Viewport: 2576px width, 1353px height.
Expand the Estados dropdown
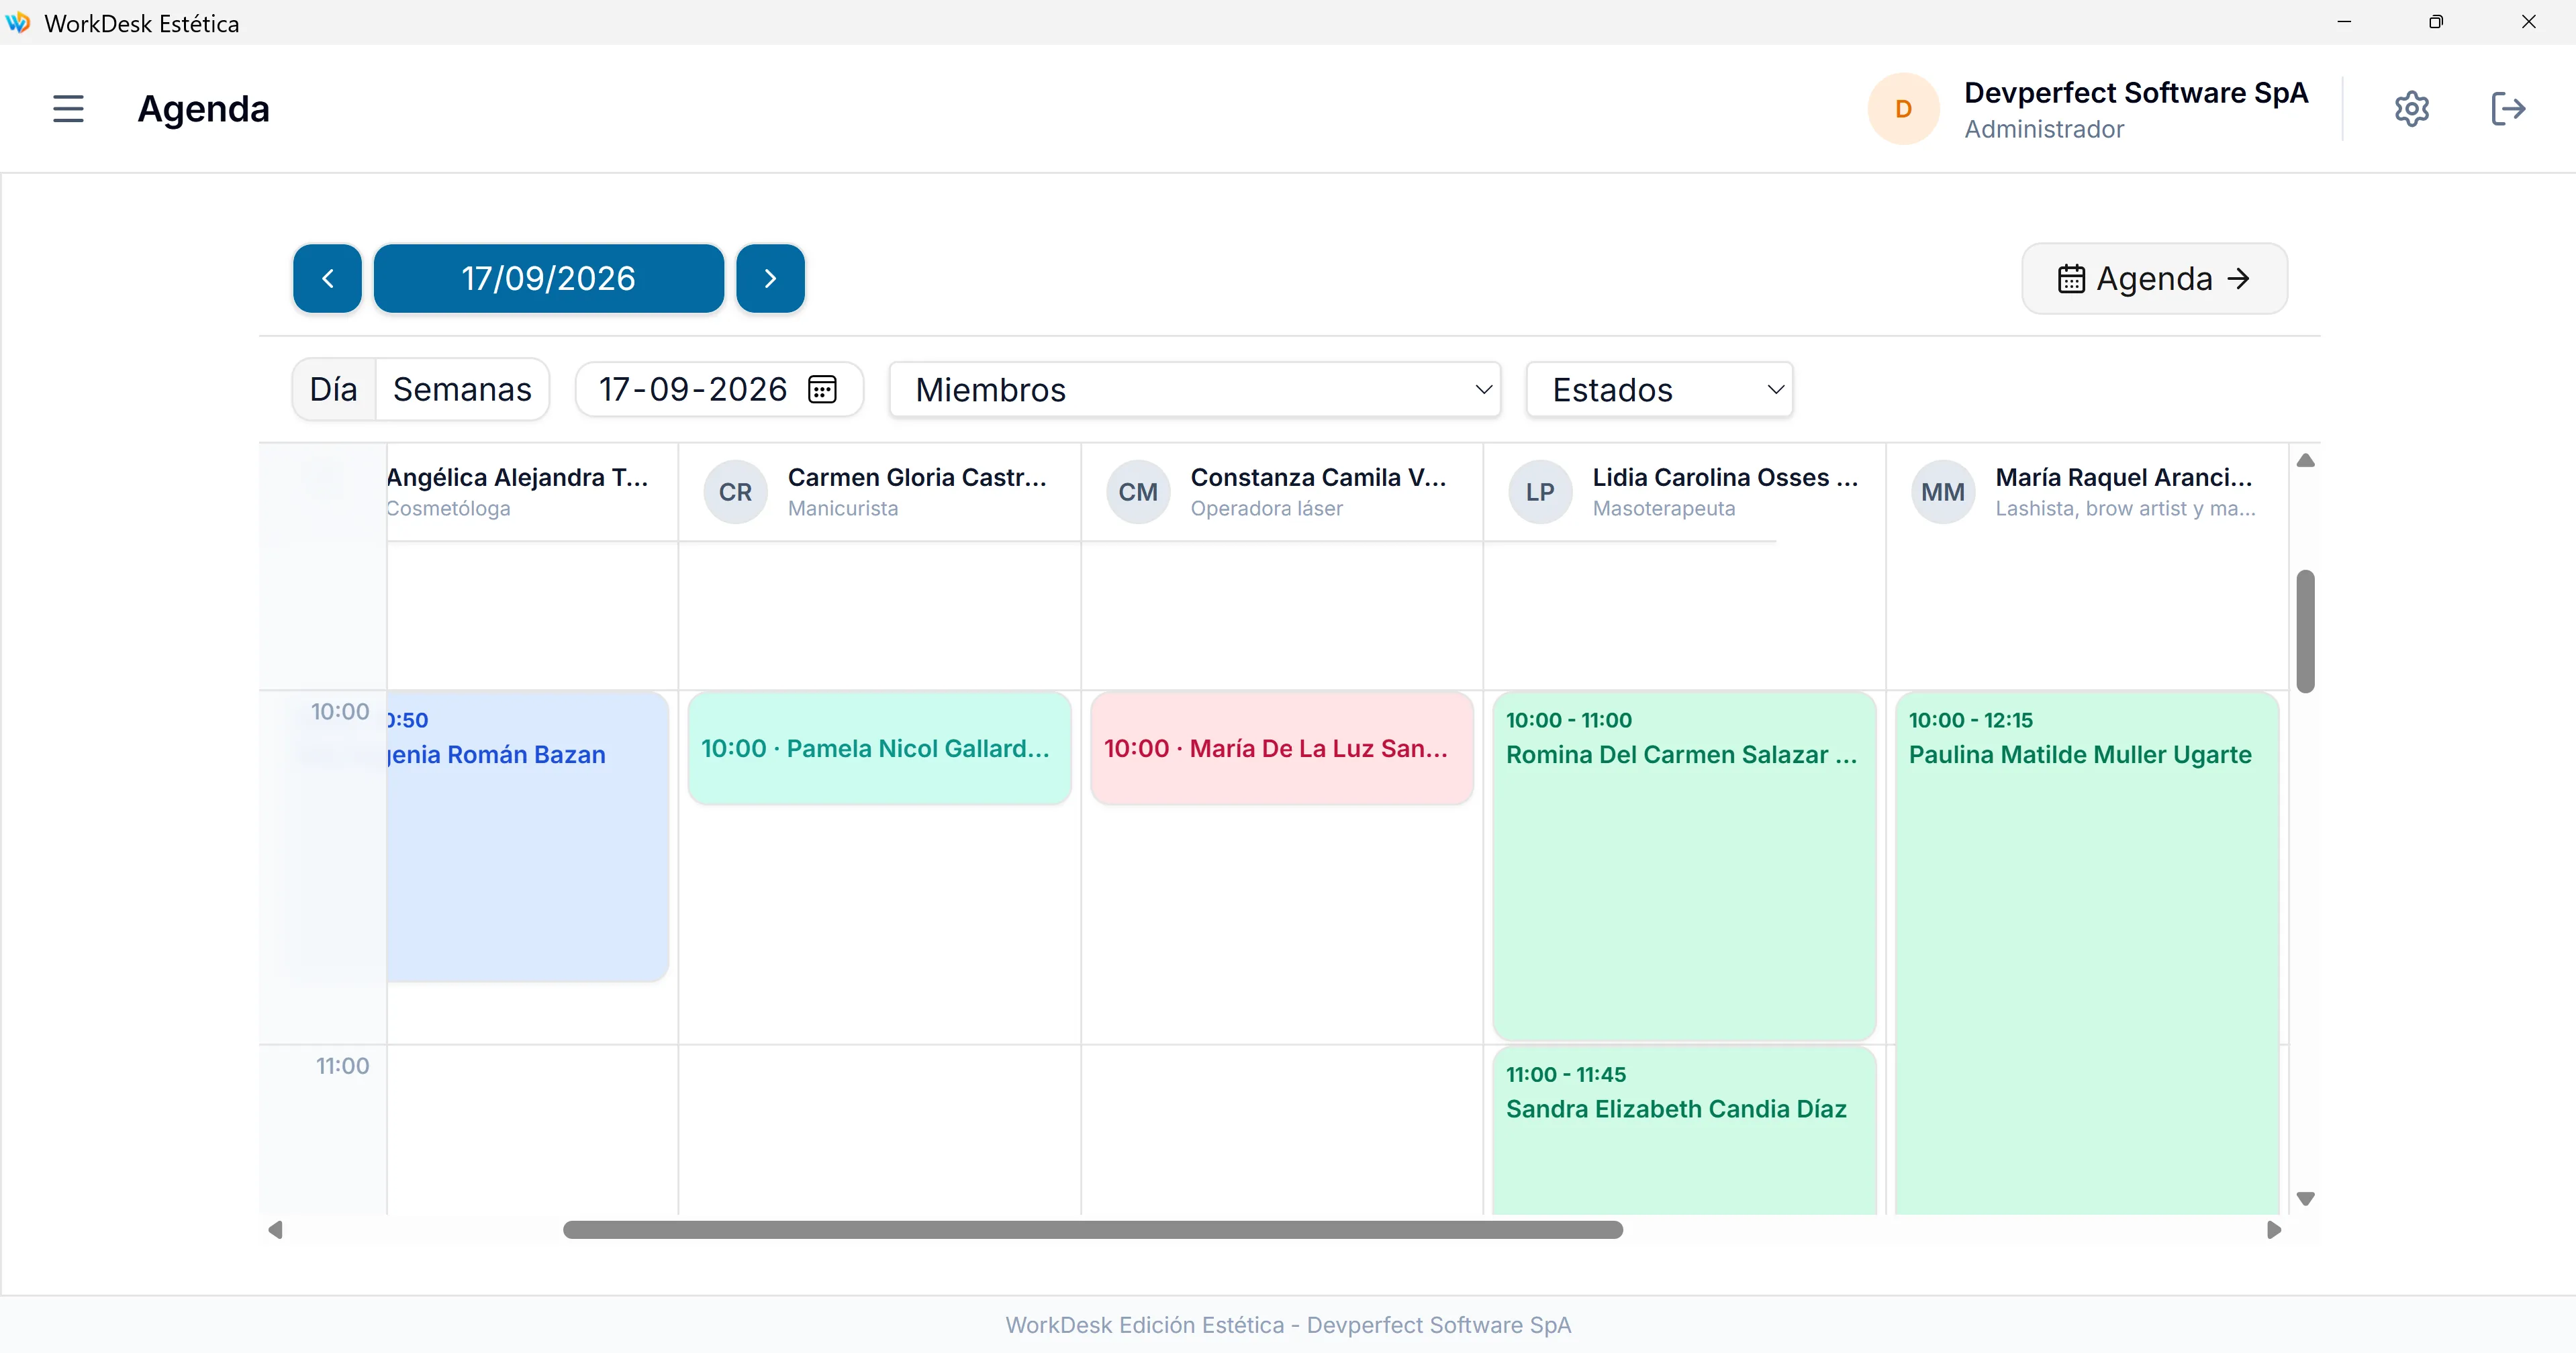click(x=1659, y=389)
